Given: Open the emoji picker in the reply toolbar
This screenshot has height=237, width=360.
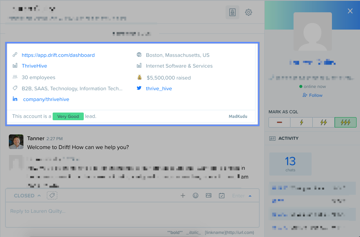Looking at the screenshot, I should point(196,196).
